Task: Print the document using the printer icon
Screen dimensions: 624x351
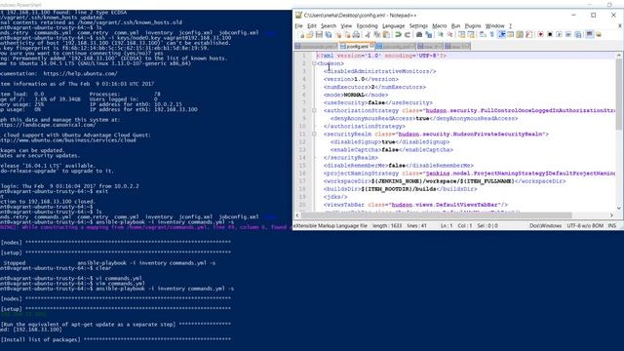Action: tap(357, 35)
